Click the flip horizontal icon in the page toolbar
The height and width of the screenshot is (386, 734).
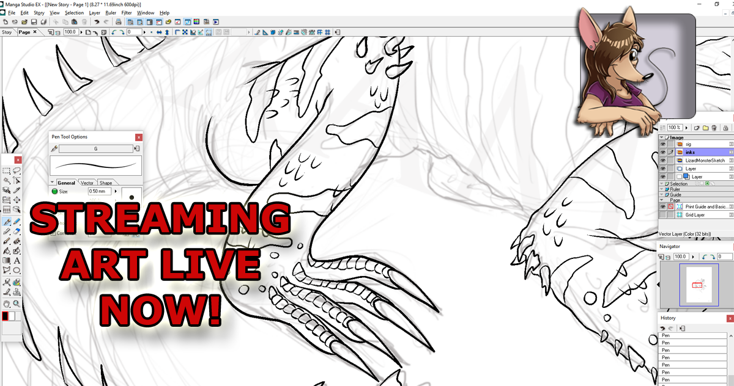click(x=159, y=32)
